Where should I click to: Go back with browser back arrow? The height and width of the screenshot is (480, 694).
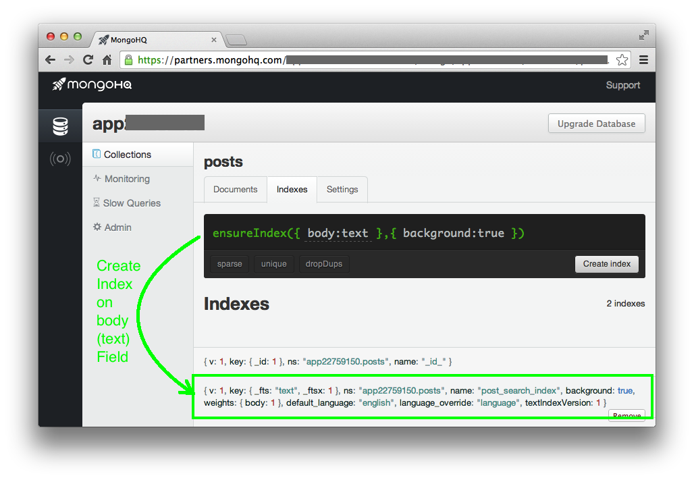coord(51,60)
